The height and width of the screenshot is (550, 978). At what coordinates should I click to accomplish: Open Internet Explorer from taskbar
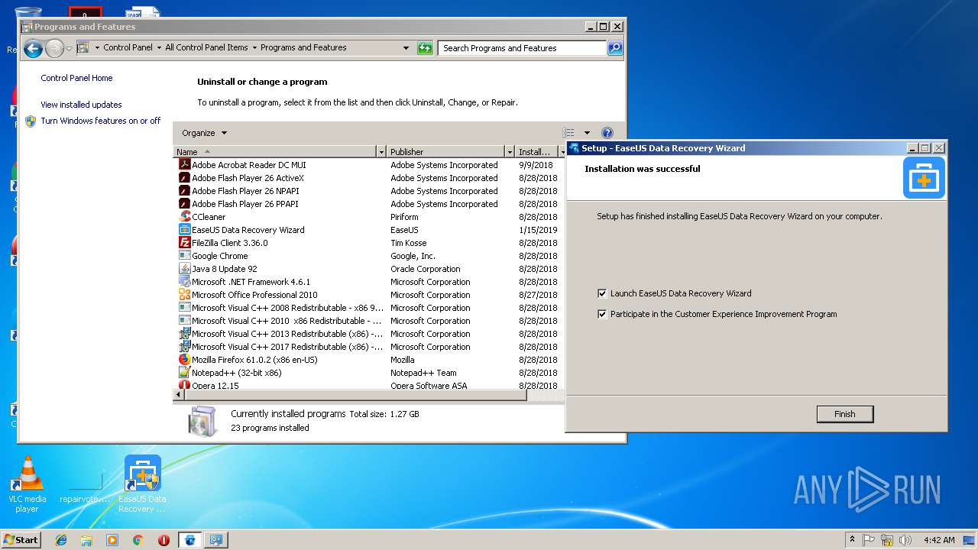click(x=61, y=539)
